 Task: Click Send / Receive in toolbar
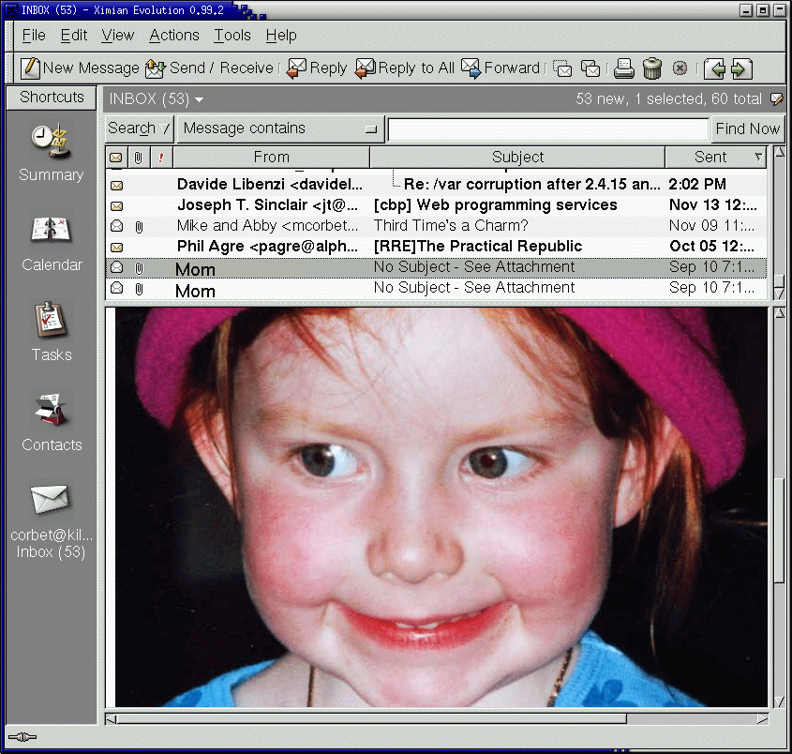coord(209,68)
